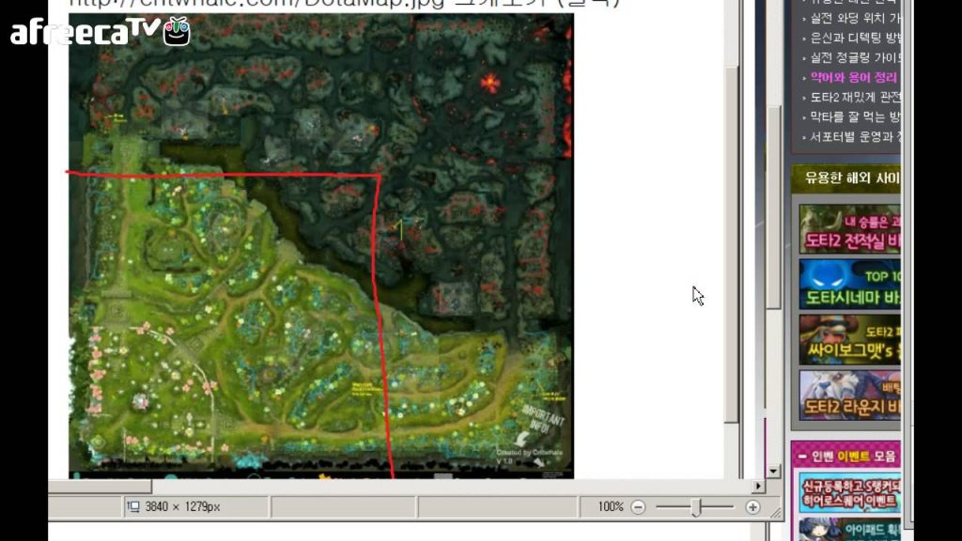The width and height of the screenshot is (962, 541).
Task: Click the window resize grip corner
Action: pyautogui.click(x=775, y=514)
